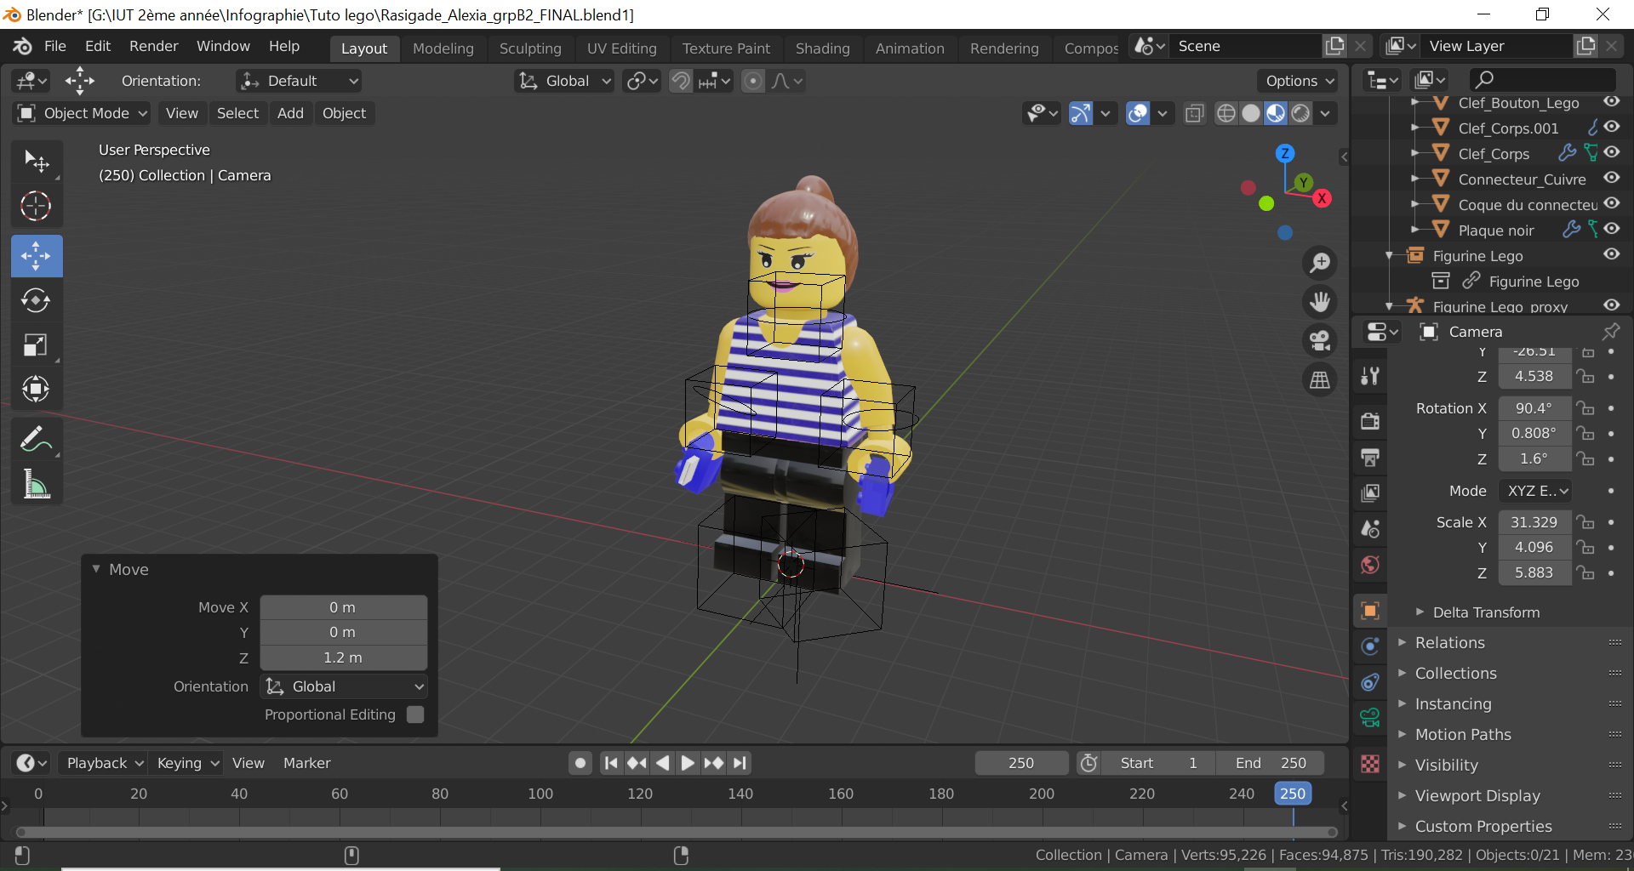This screenshot has width=1634, height=871.
Task: Click the play animation button
Action: pyautogui.click(x=688, y=763)
